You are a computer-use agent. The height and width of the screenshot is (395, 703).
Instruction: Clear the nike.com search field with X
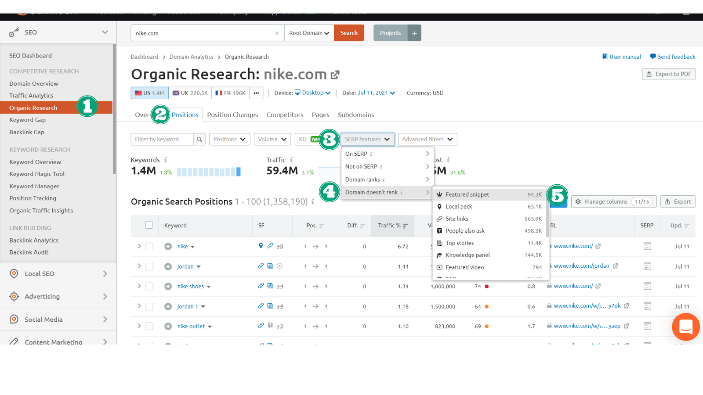(276, 33)
